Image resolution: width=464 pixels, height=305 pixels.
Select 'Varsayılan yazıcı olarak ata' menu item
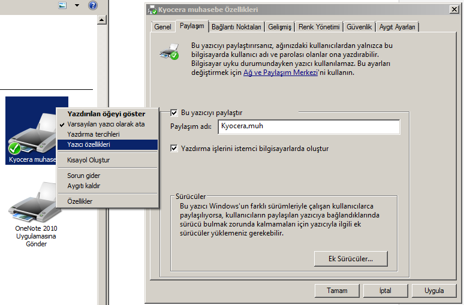click(108, 124)
